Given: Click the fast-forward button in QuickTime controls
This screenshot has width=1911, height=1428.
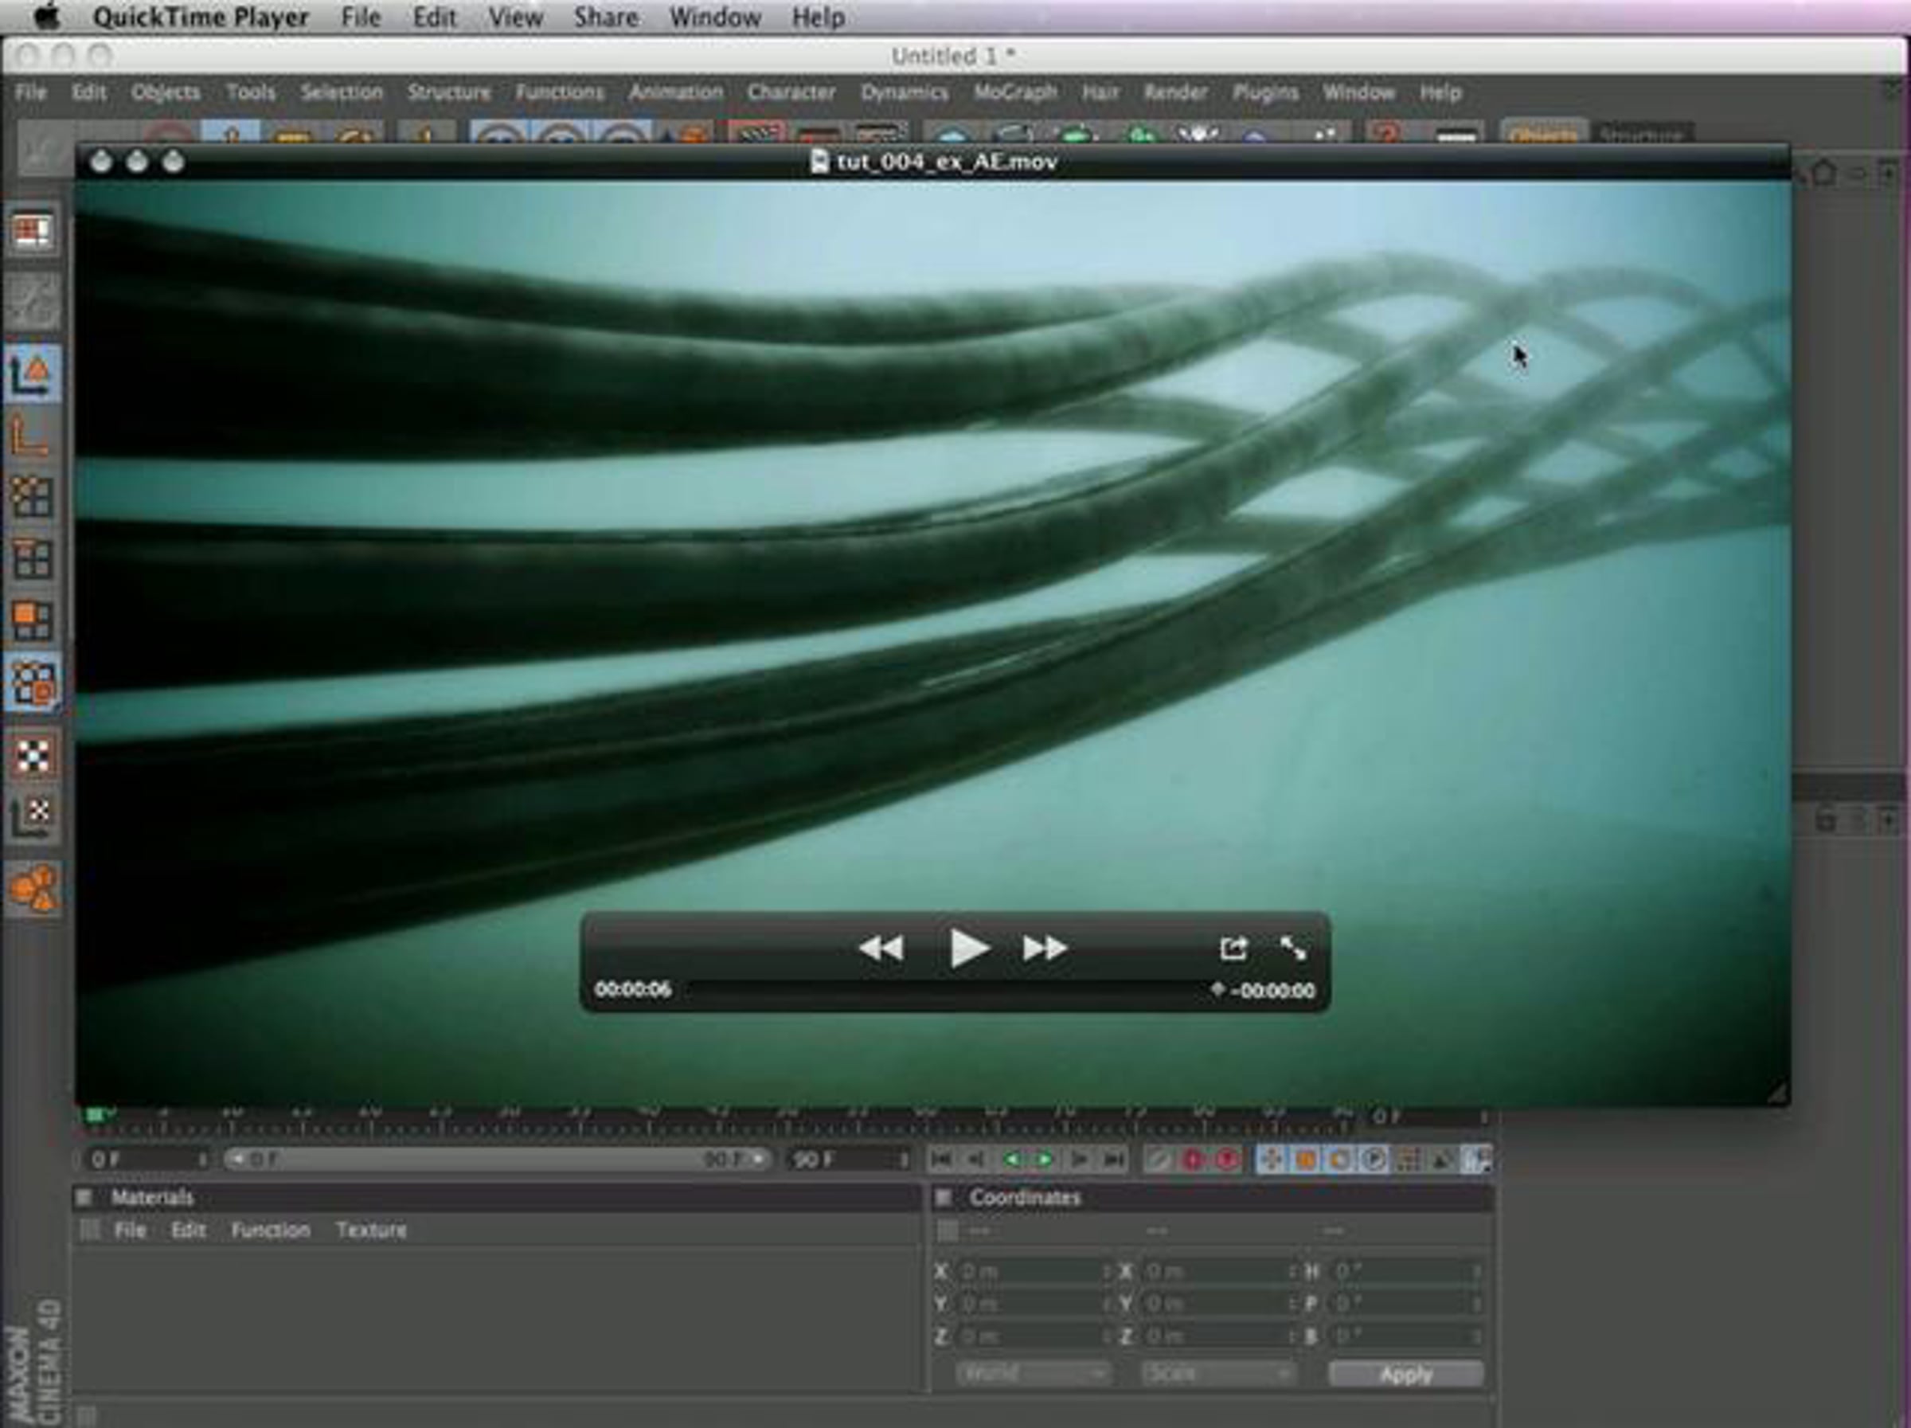Looking at the screenshot, I should pos(1045,948).
